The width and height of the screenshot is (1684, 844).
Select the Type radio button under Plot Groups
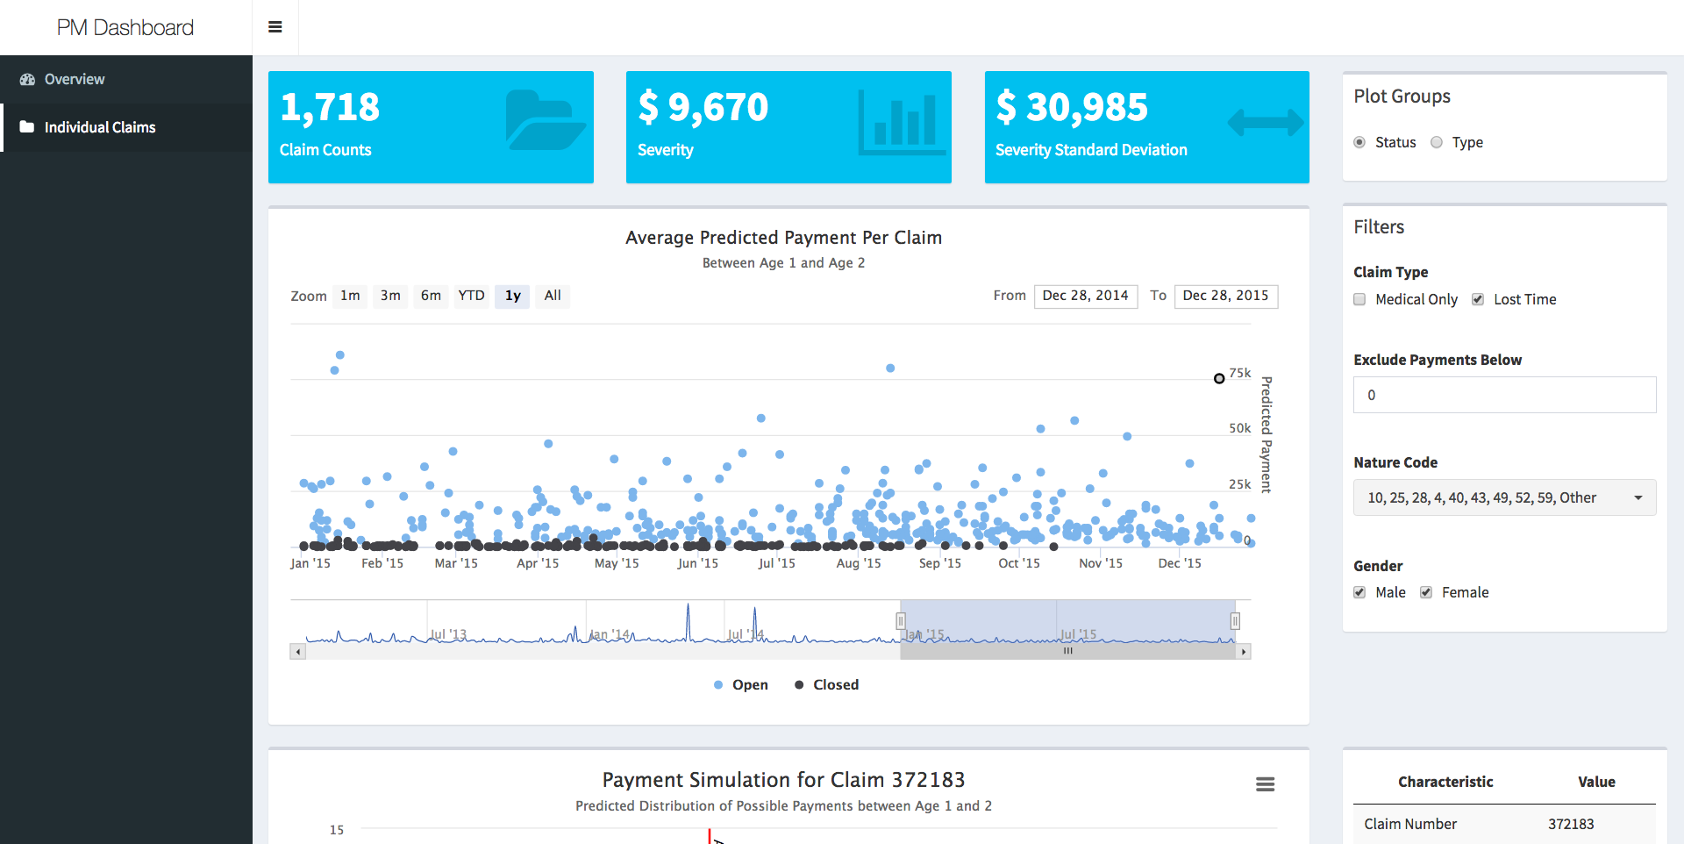point(1436,142)
